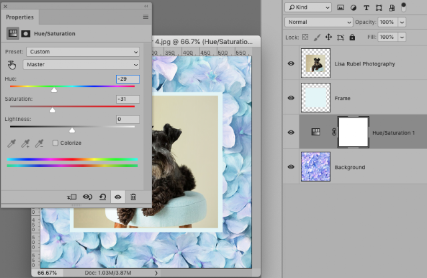The height and width of the screenshot is (278, 427).
Task: Click the Masks icon in Properties panel
Action: 26,33
